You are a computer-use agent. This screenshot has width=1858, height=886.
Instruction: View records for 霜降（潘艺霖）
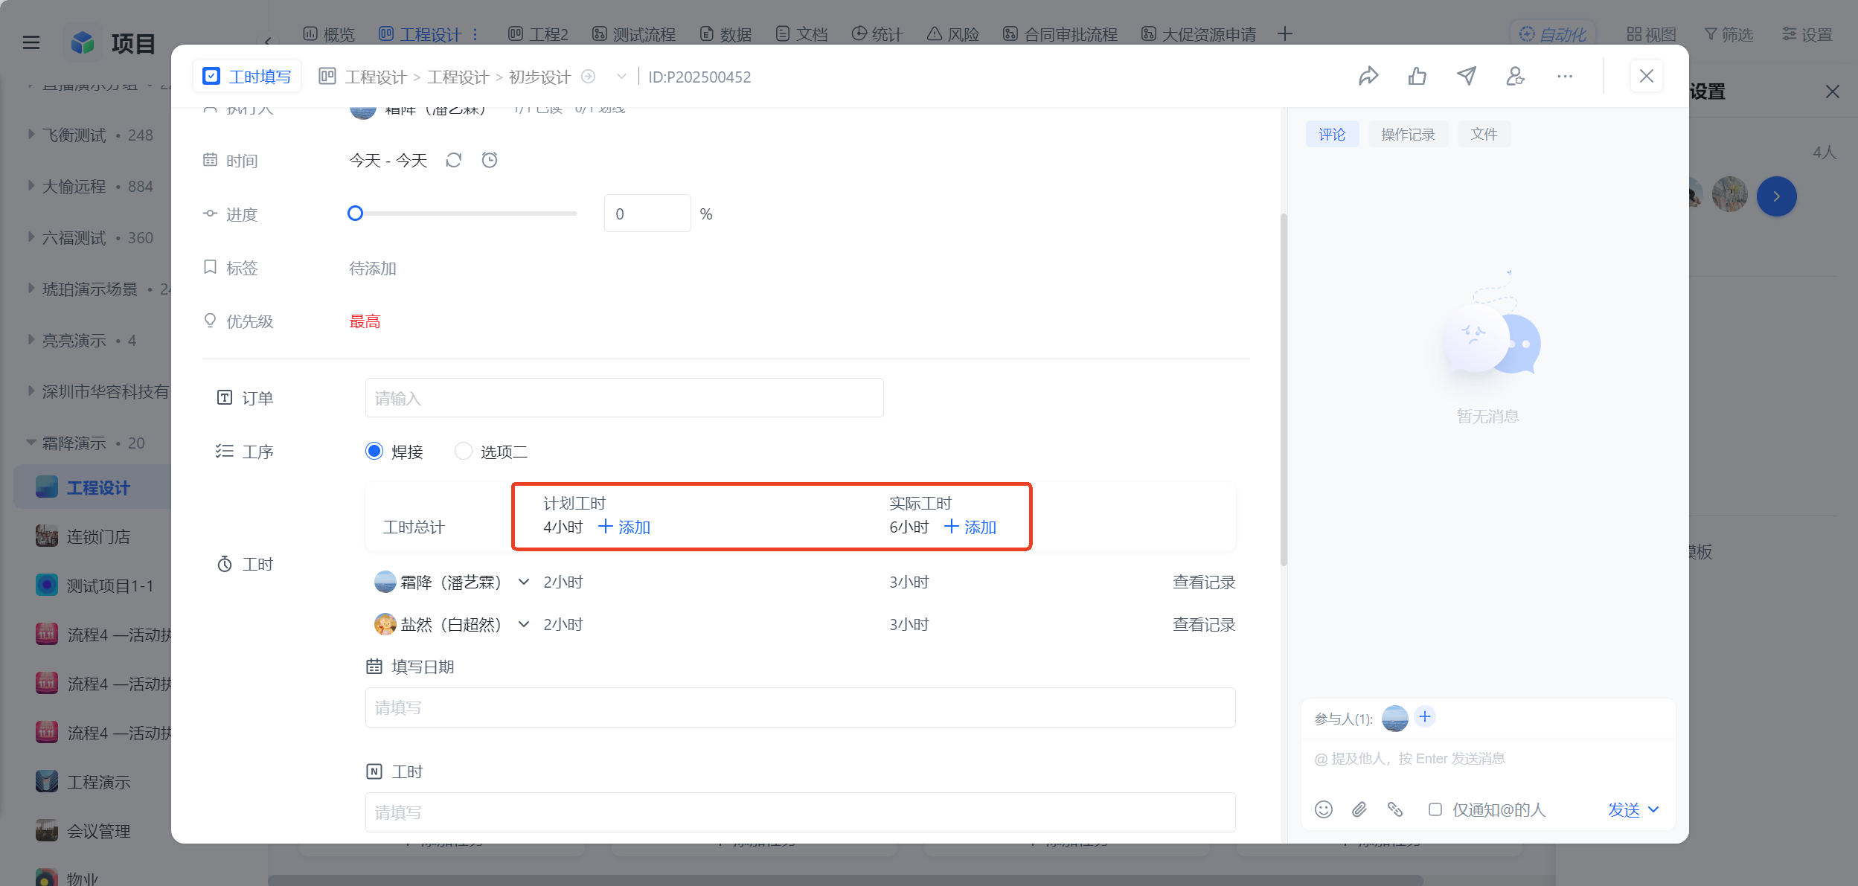(1204, 582)
